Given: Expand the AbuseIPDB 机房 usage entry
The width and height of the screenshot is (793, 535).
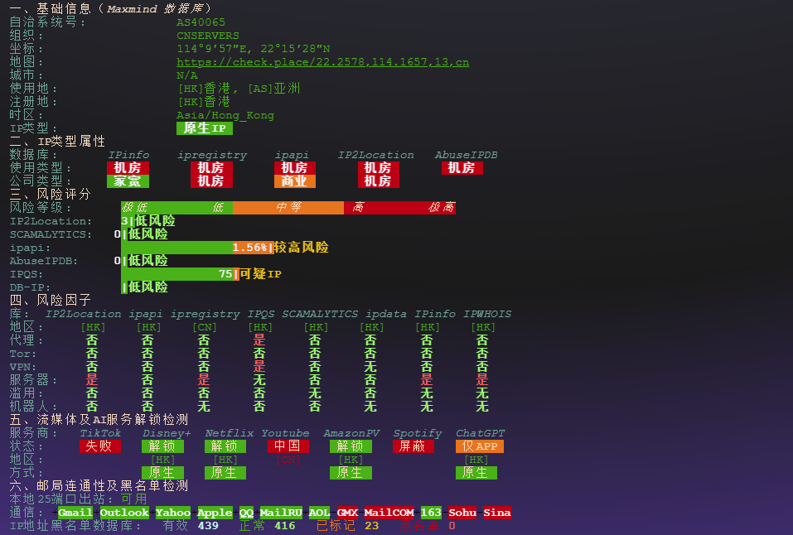Looking at the screenshot, I should [x=462, y=167].
